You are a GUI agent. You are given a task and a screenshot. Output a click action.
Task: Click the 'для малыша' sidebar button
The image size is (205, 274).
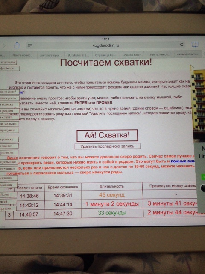(9, 124)
